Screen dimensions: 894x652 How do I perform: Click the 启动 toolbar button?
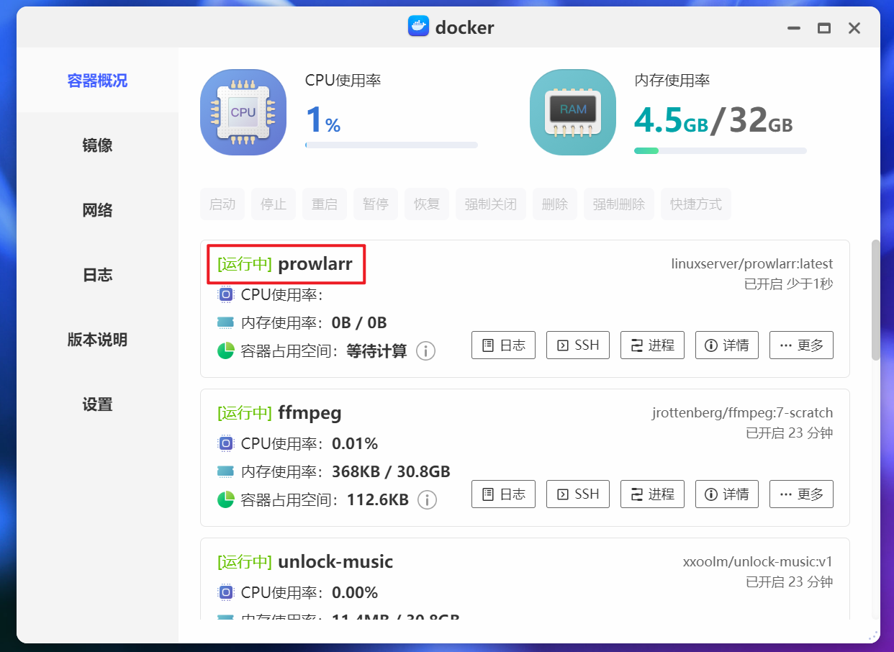tap(222, 204)
